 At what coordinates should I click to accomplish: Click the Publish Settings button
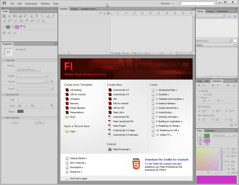point(28,69)
